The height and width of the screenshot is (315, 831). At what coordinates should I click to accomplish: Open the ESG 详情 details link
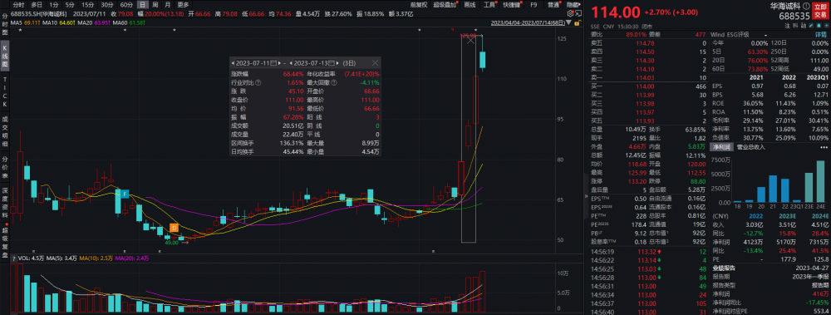point(821,34)
